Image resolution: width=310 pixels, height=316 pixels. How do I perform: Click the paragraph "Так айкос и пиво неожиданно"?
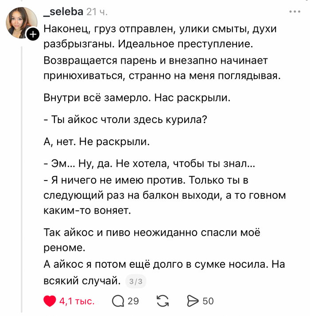(152, 239)
